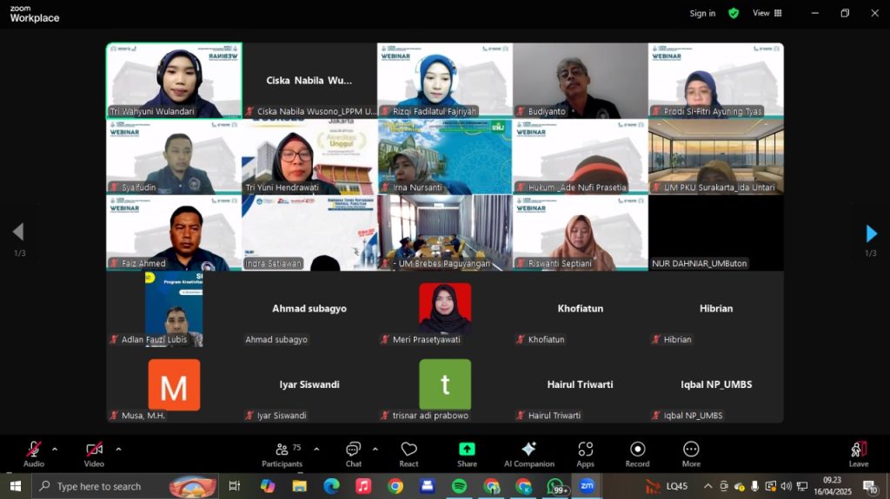Start camera with the Video button
Screen dimensions: 890x499
[x=94, y=454]
